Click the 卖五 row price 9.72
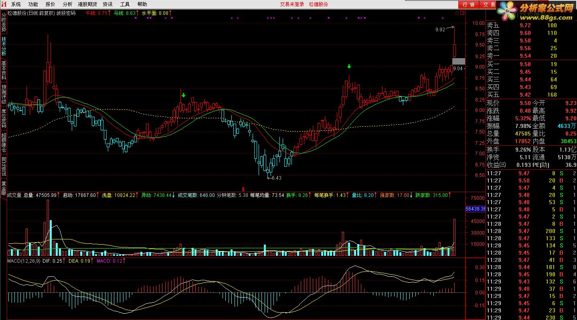577x320 pixels. point(525,26)
